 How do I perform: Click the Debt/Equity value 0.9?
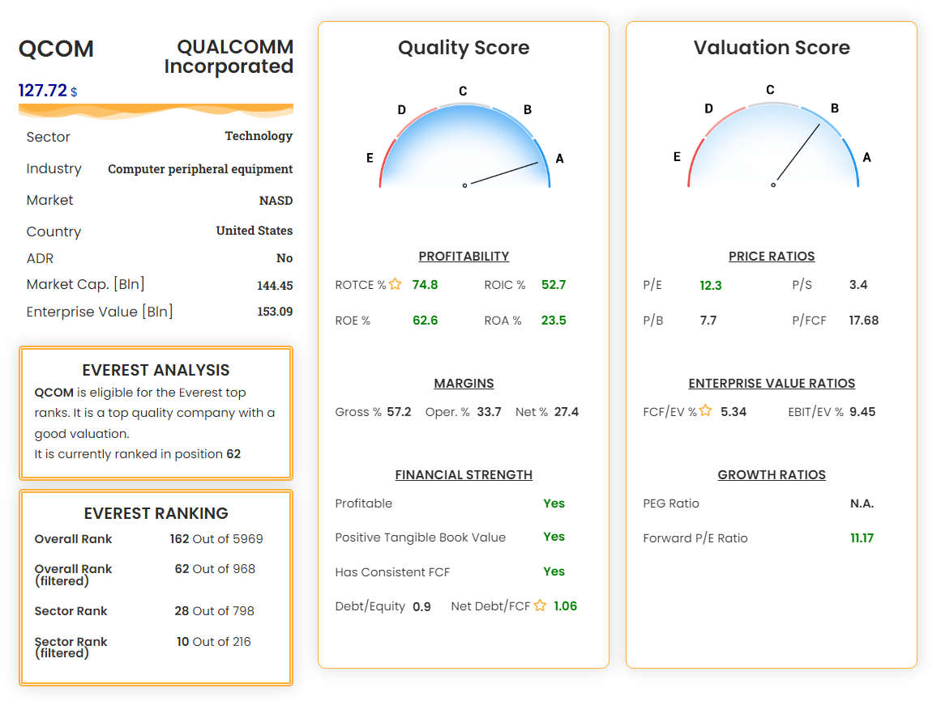point(422,607)
